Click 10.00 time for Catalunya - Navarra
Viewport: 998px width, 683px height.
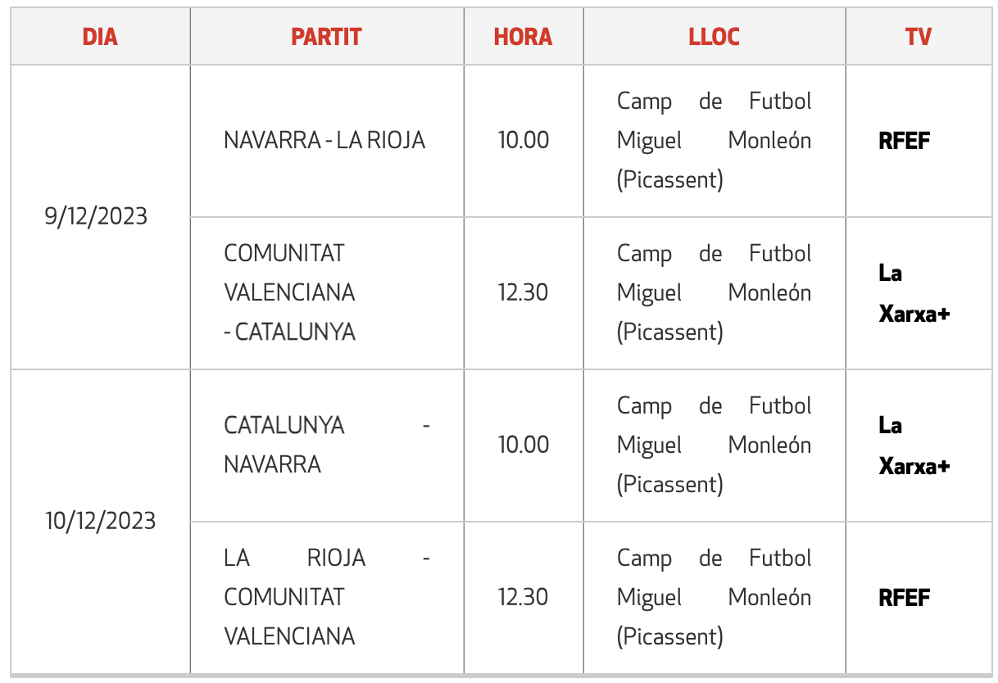[x=524, y=445]
